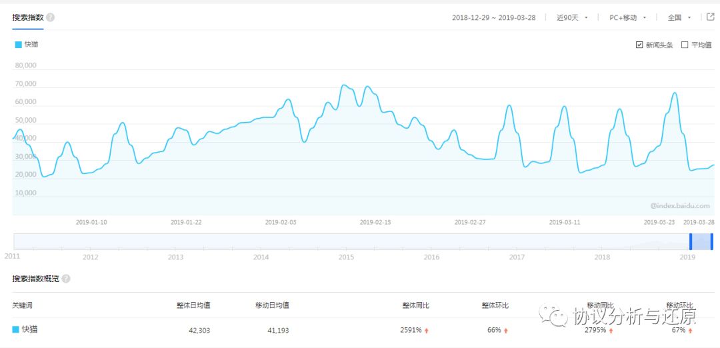
Task: Click the 关键词 column header
Action: tap(22, 305)
